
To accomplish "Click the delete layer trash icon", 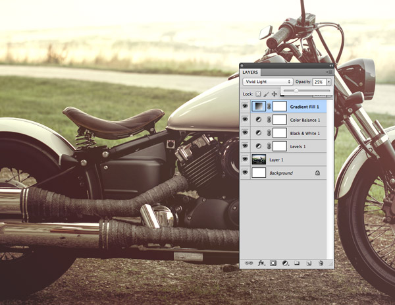I will [x=321, y=262].
